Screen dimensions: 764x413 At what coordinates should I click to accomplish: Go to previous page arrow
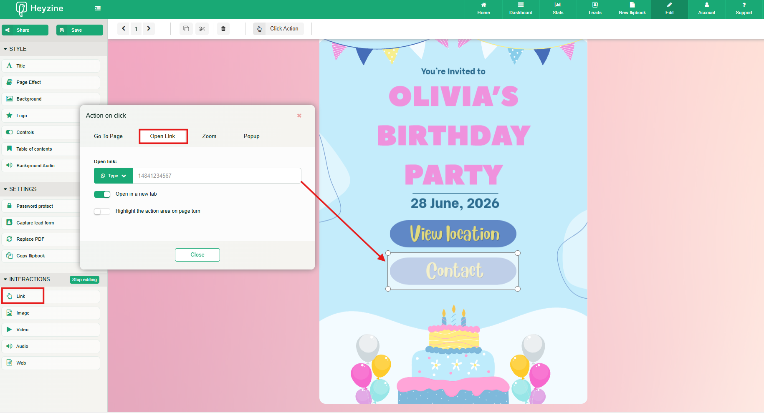coord(124,29)
